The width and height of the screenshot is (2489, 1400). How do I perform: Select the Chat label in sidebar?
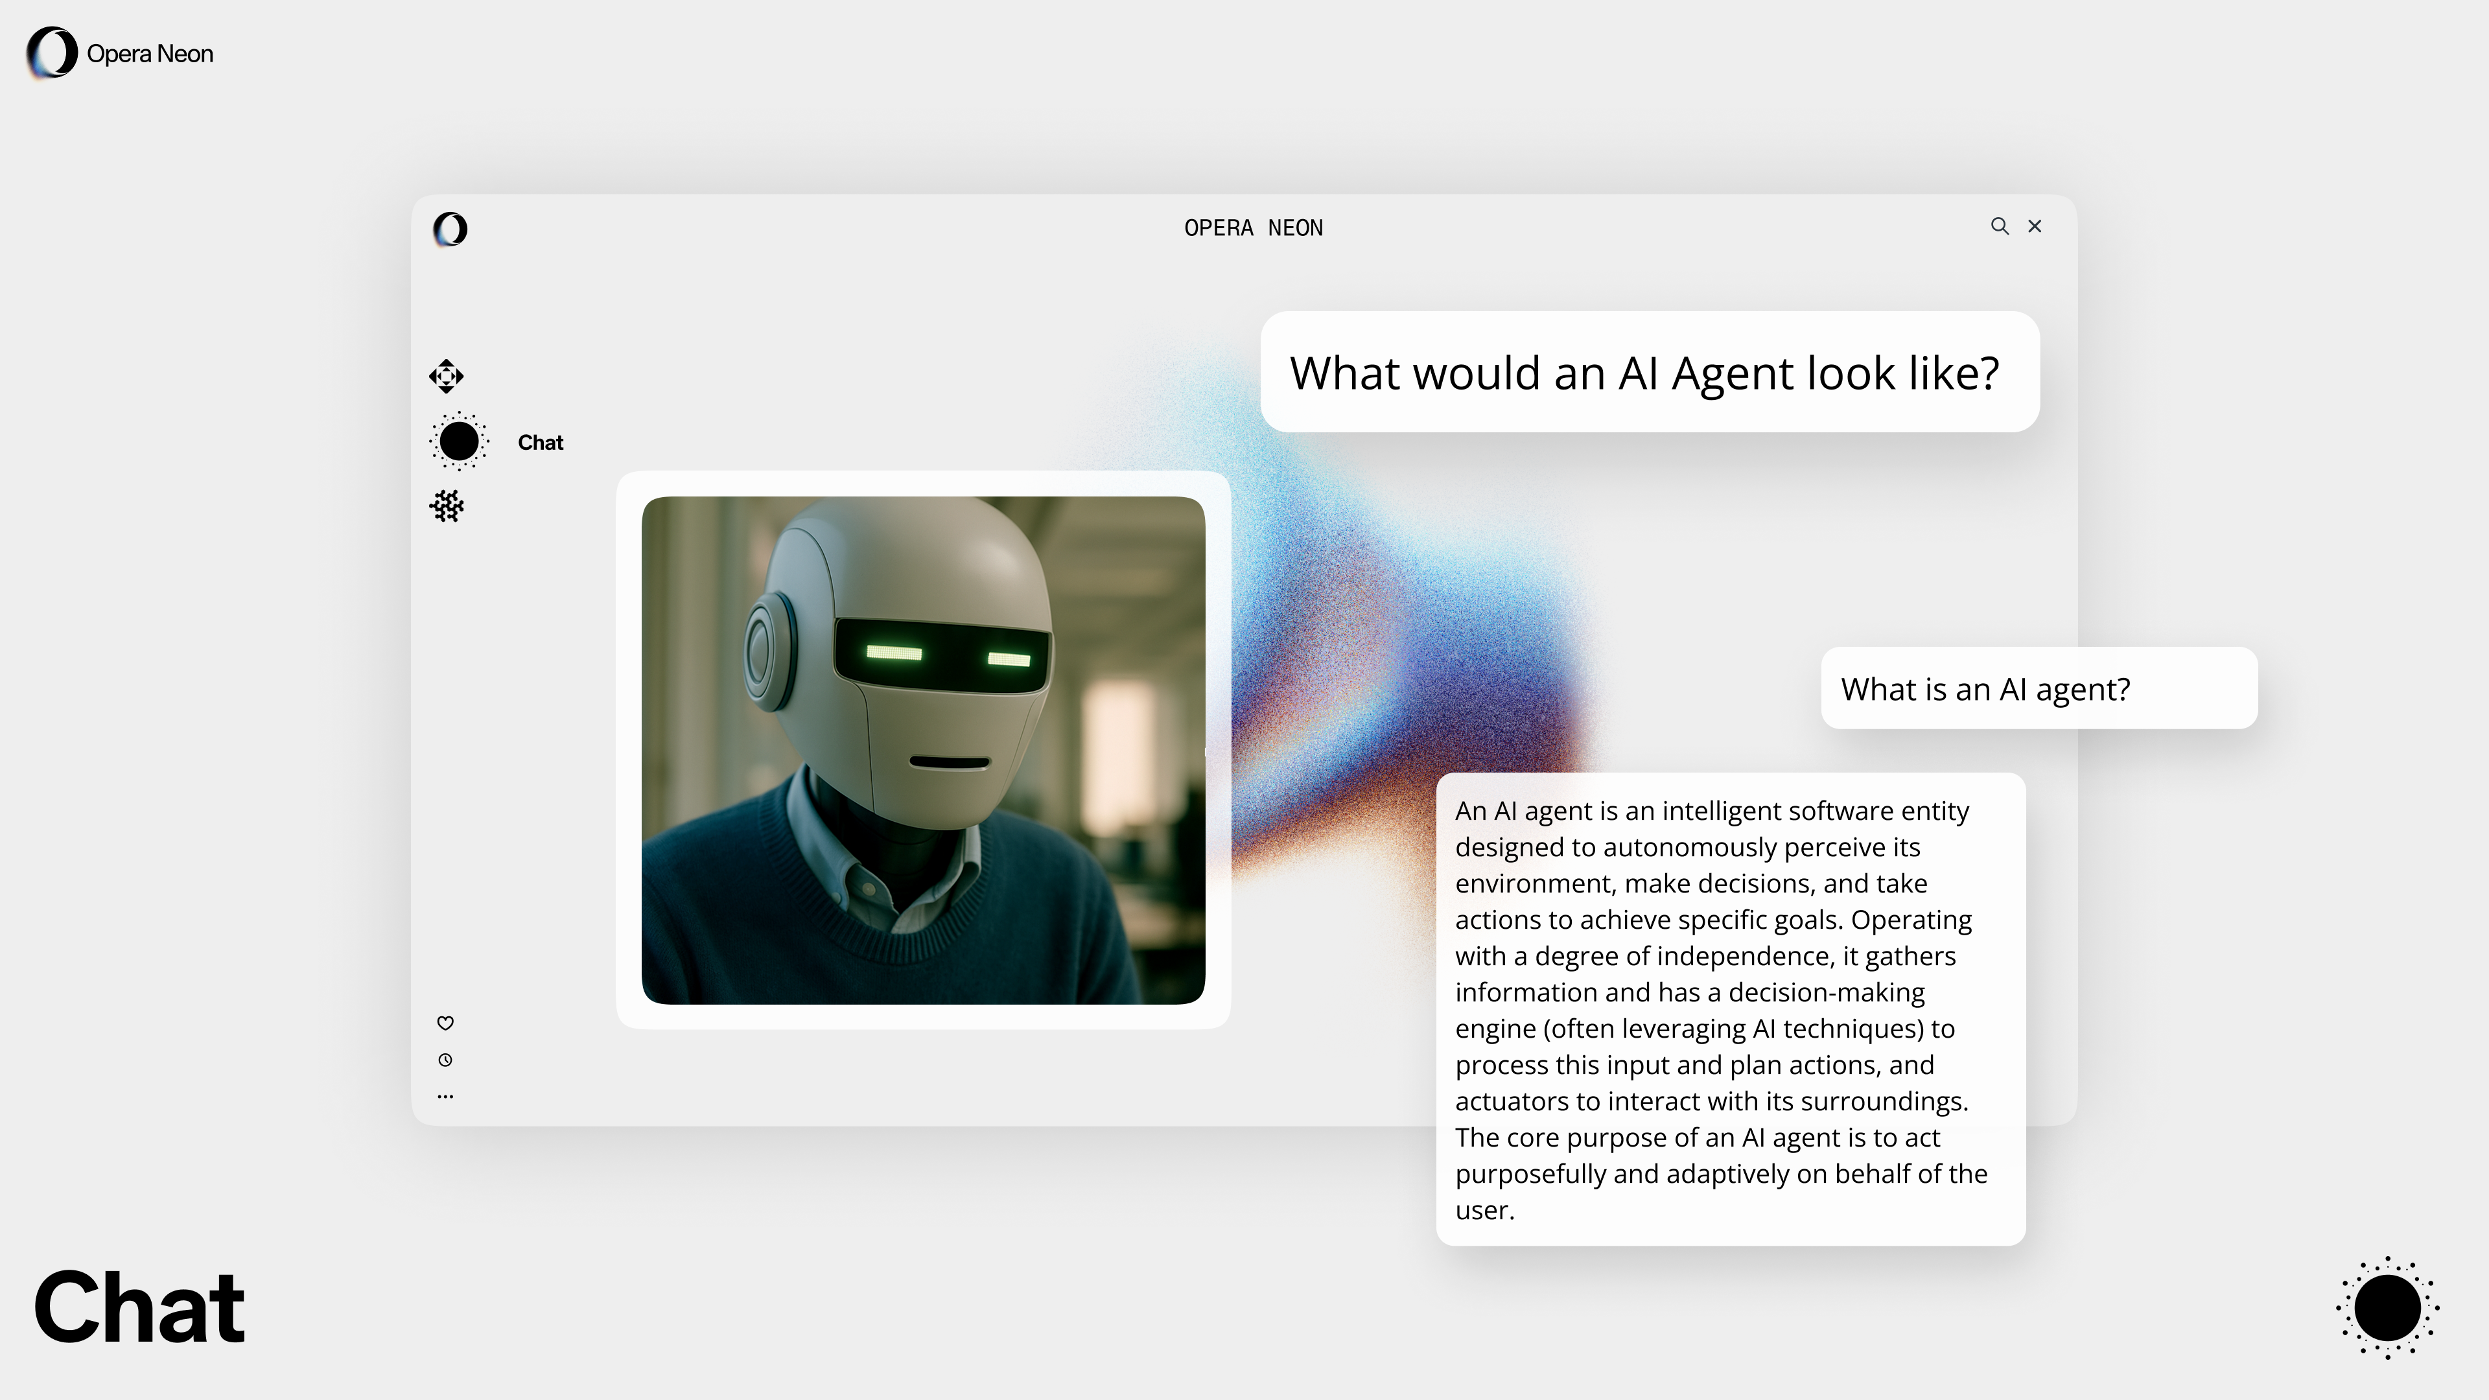[x=540, y=443]
